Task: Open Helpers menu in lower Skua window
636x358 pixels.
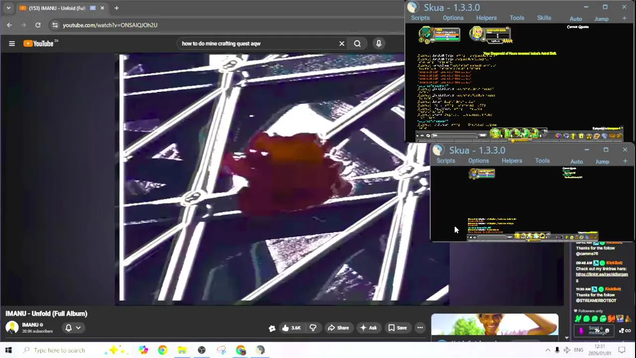Action: [512, 161]
